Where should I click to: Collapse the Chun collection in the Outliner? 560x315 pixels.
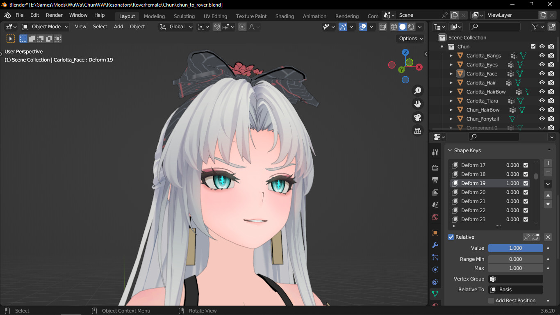click(442, 46)
